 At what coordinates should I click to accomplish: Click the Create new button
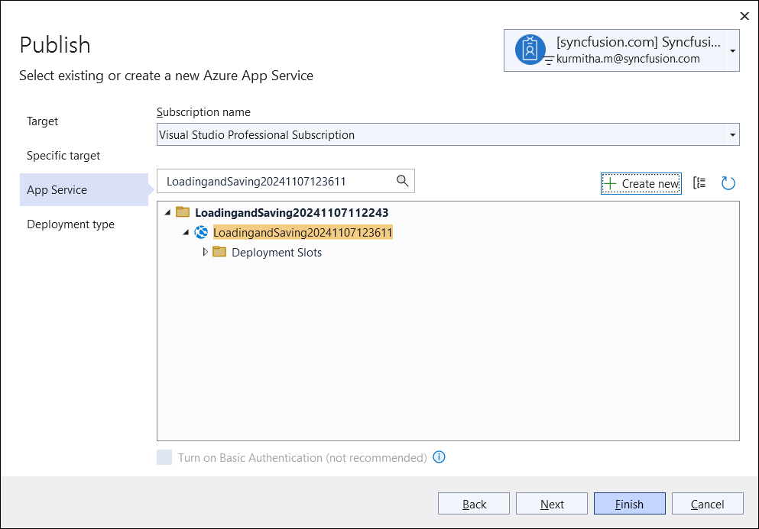click(641, 184)
